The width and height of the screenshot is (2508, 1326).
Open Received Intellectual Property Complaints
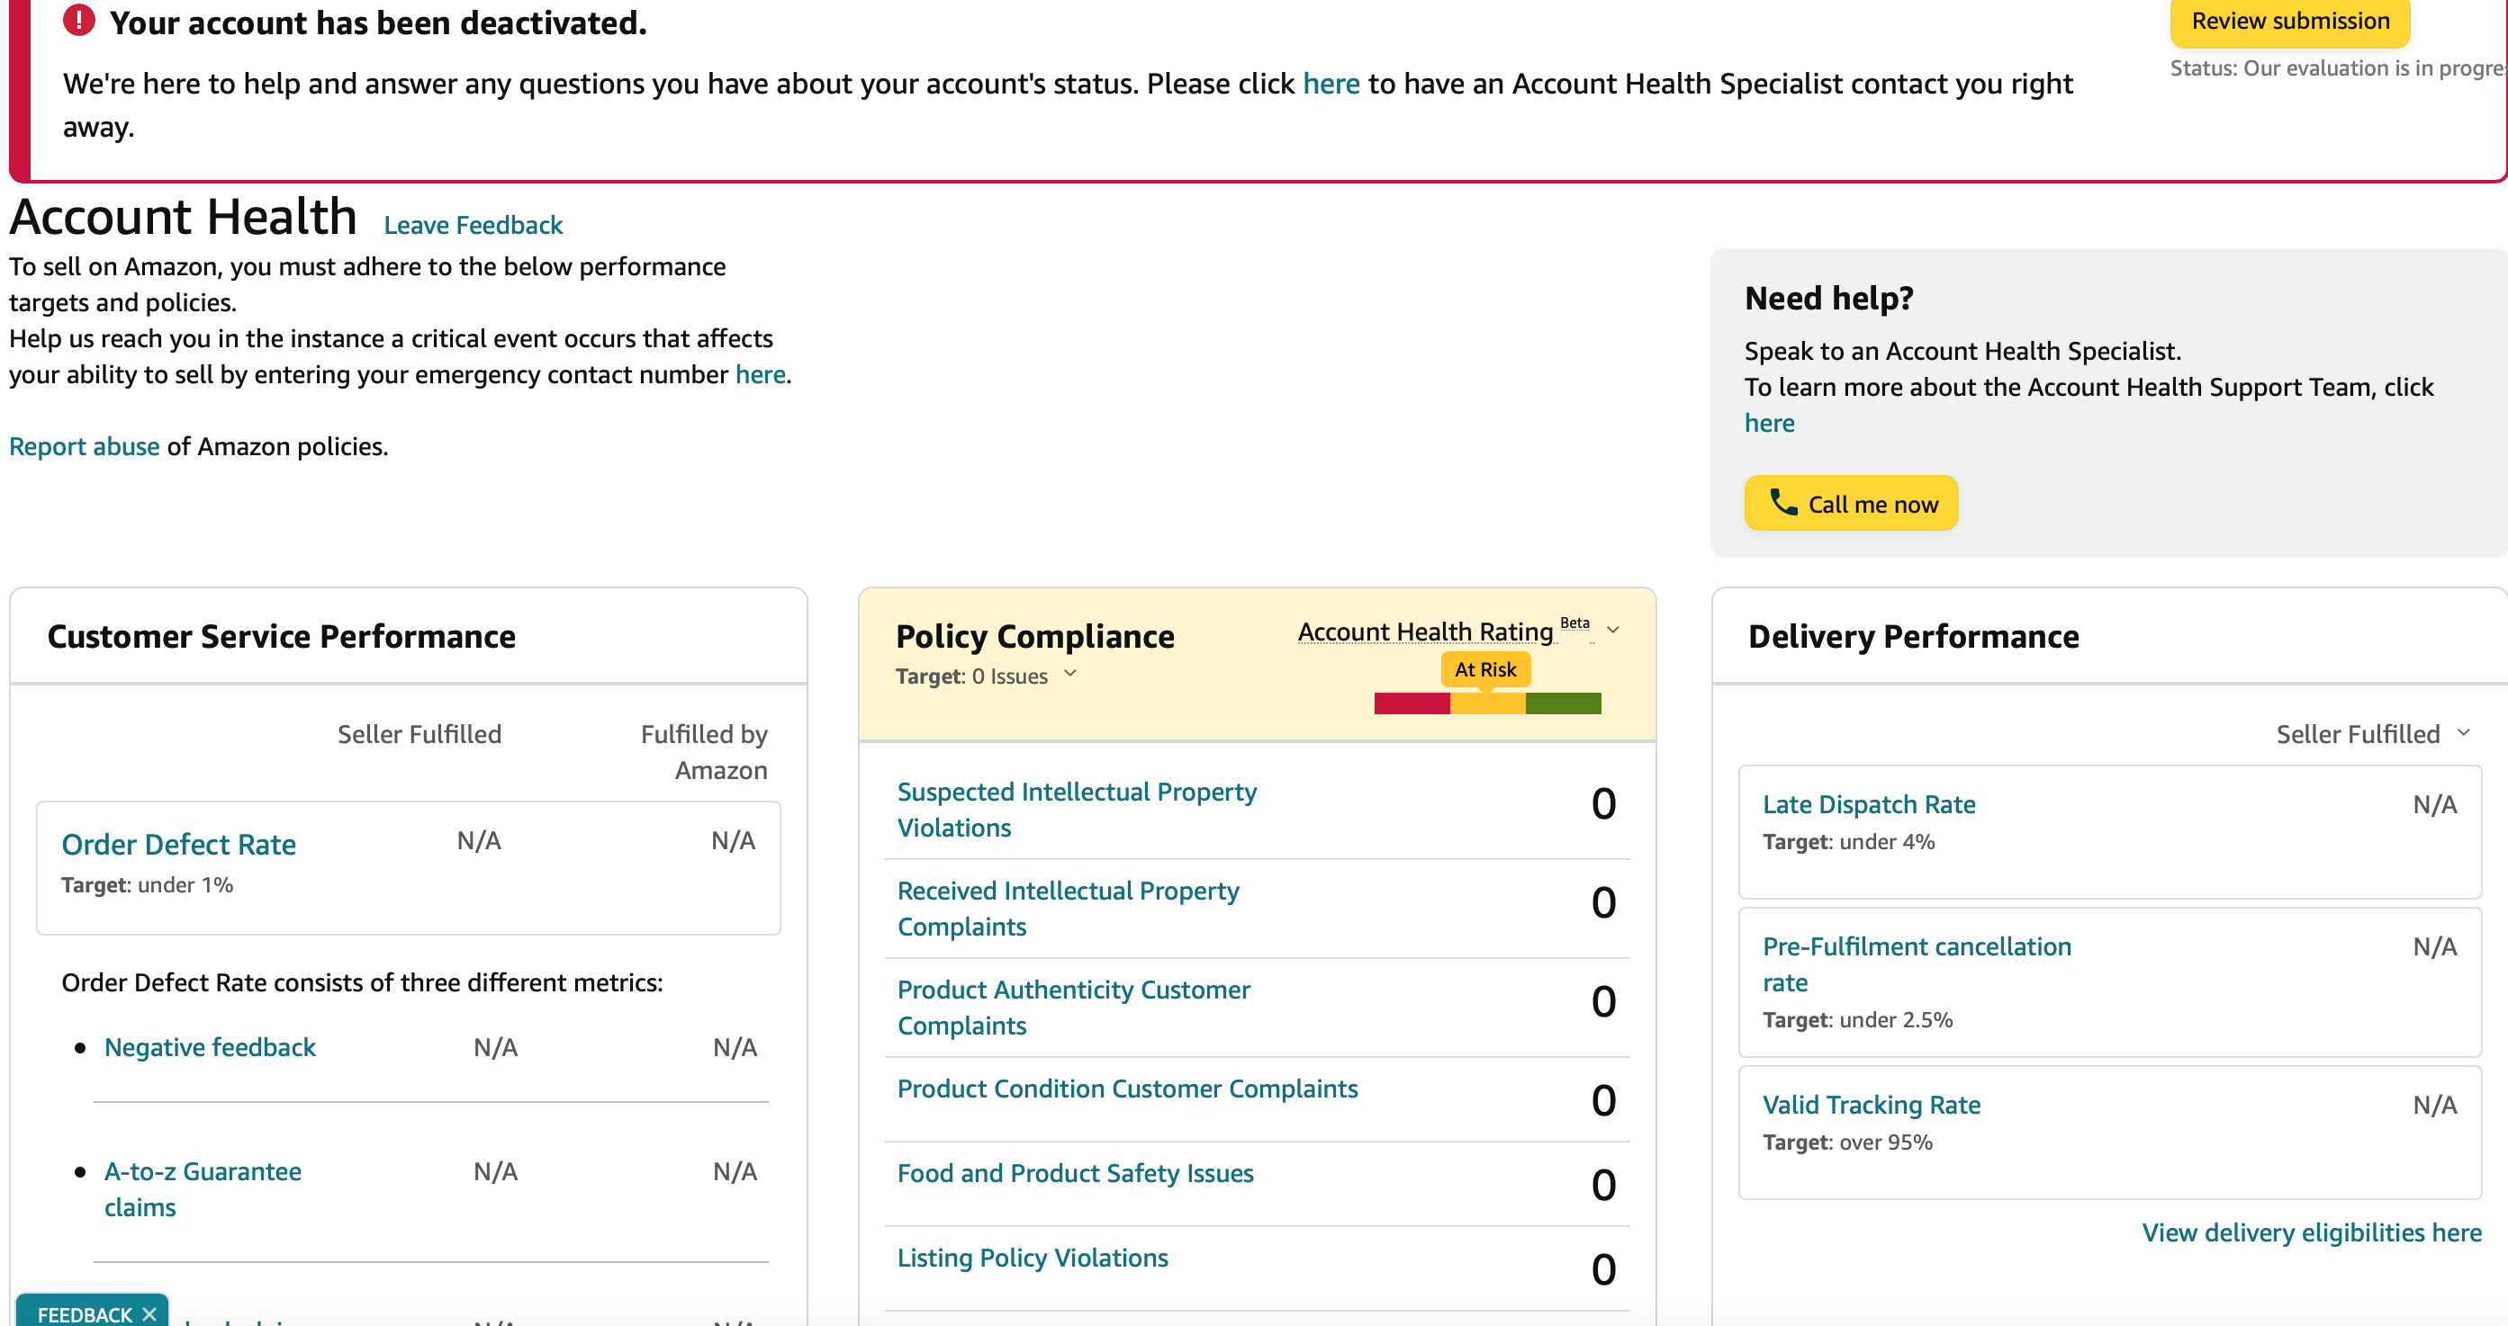coord(1068,909)
